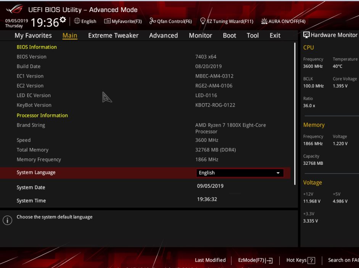Open the Monitor tab
The image size is (359, 268).
pos(201,35)
